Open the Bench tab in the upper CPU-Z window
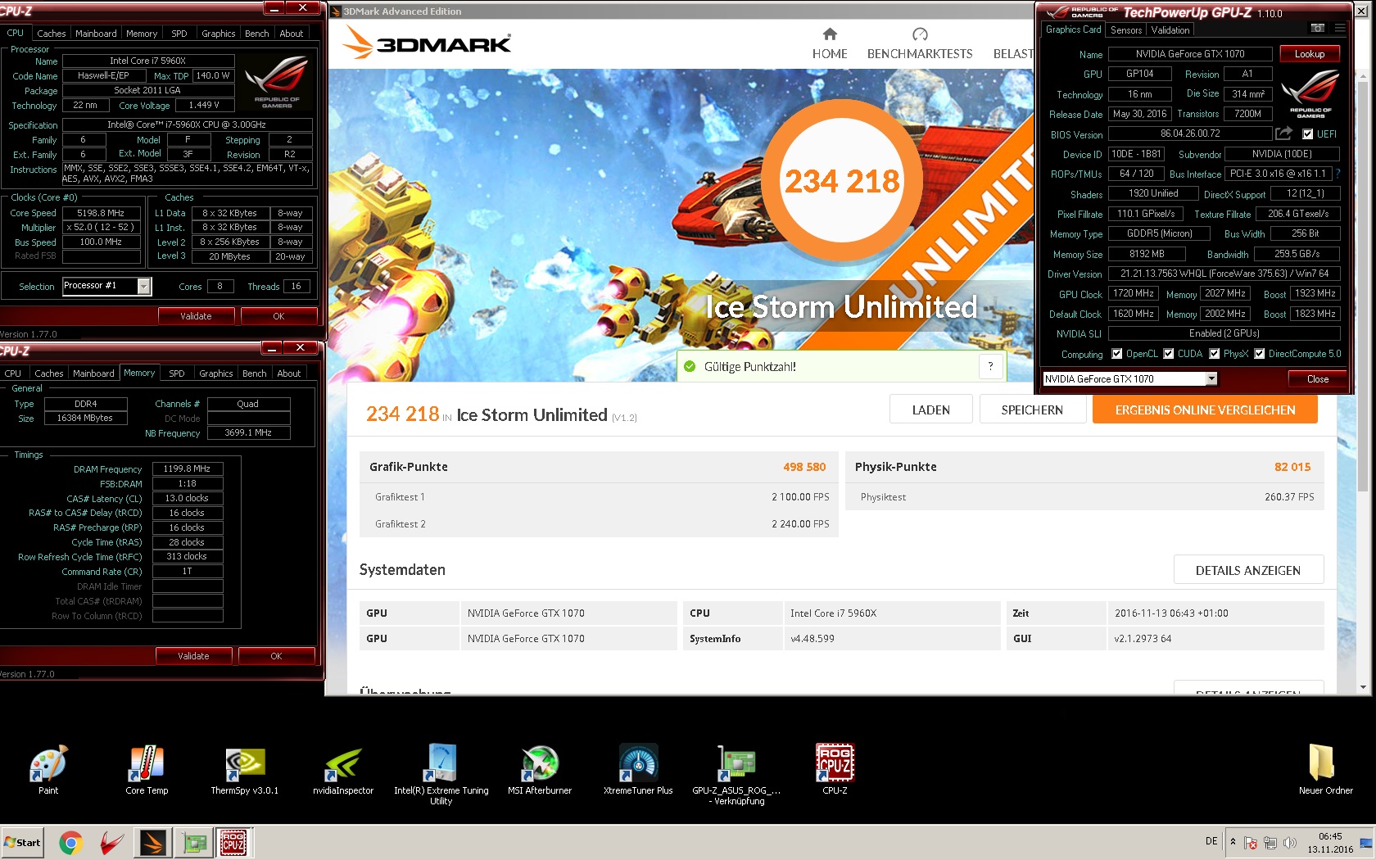This screenshot has height=860, width=1376. pyautogui.click(x=257, y=34)
